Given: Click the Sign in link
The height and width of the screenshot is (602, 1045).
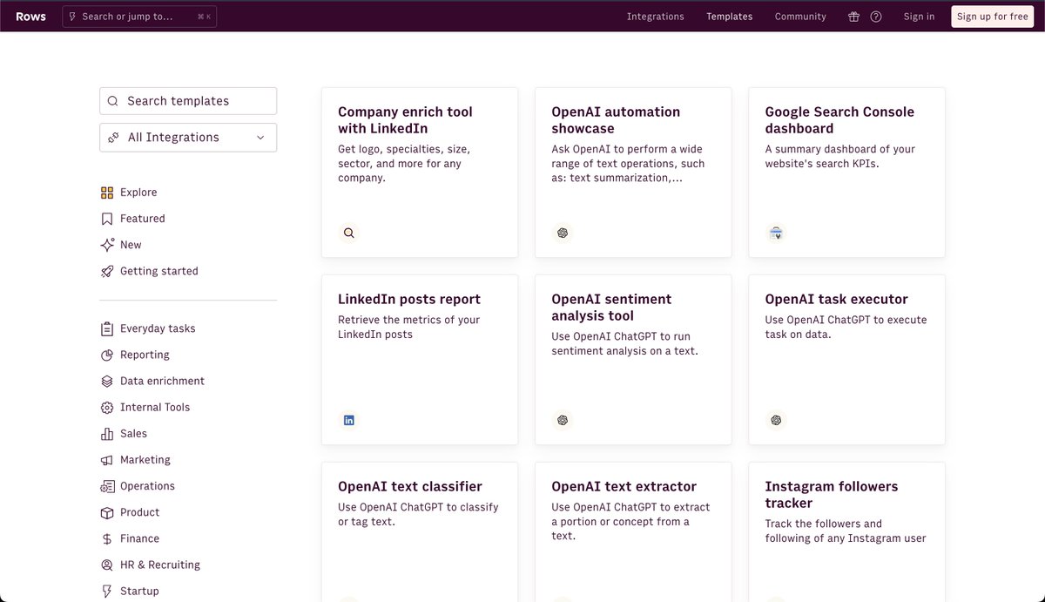Looking at the screenshot, I should point(919,17).
